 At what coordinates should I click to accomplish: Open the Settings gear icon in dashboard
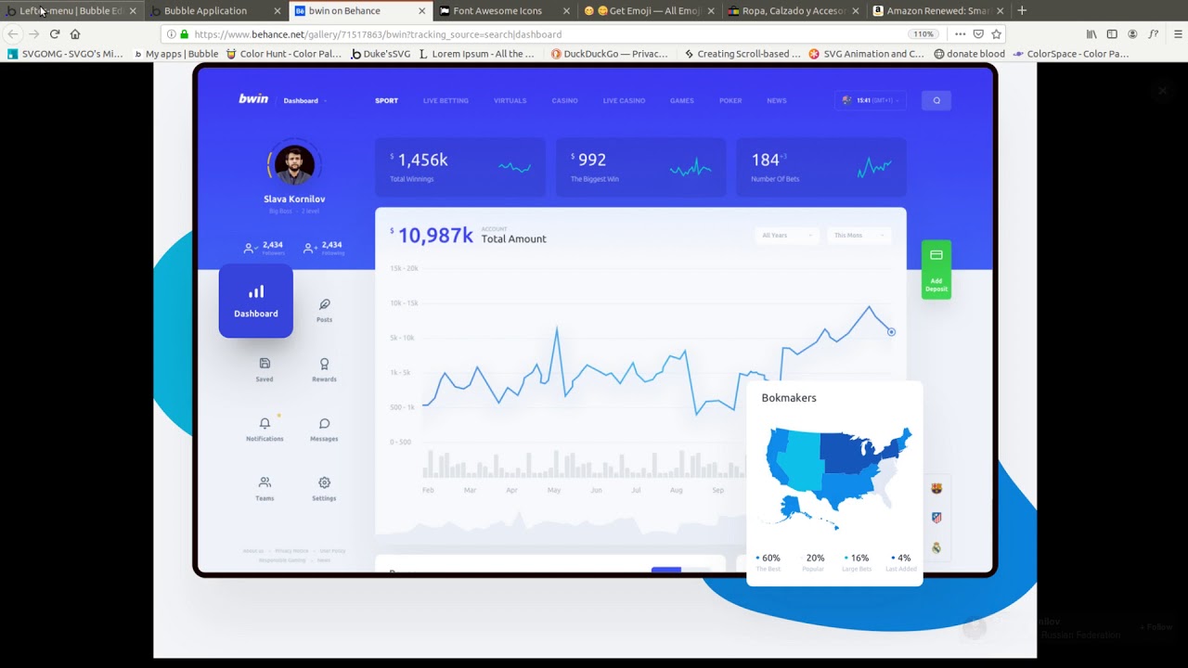pyautogui.click(x=324, y=482)
